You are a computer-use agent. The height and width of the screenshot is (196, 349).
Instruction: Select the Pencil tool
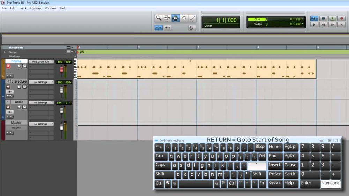192,18
